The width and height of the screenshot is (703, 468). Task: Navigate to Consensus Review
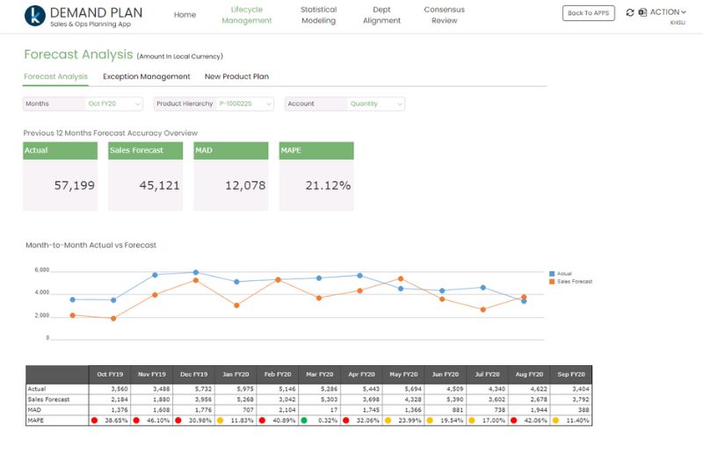pyautogui.click(x=445, y=15)
